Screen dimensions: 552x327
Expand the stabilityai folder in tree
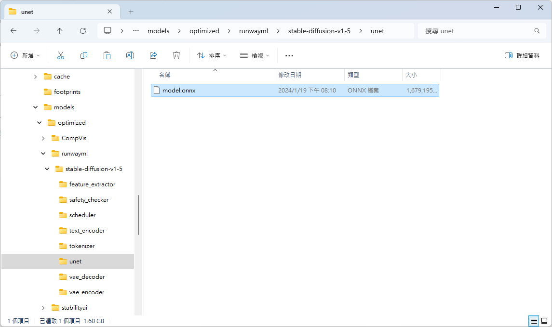(x=43, y=308)
